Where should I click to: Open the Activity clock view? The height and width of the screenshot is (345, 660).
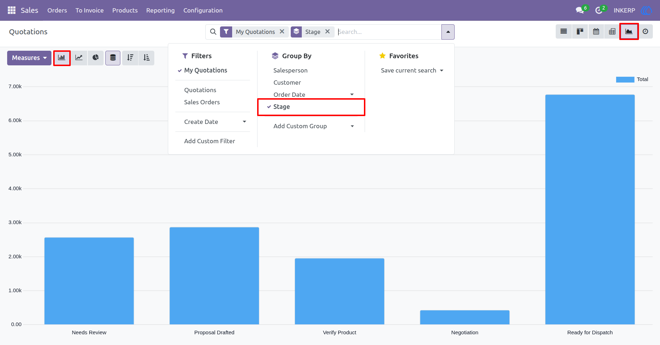tap(645, 32)
